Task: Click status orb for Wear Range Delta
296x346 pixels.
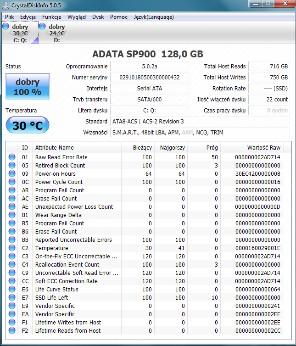Action: 12,215
